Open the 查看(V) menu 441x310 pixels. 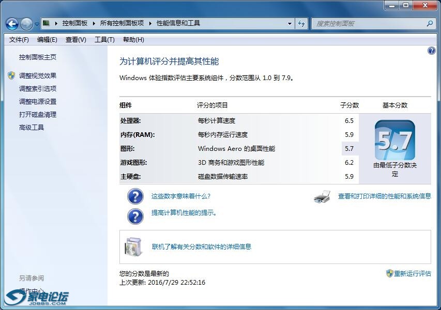75,40
